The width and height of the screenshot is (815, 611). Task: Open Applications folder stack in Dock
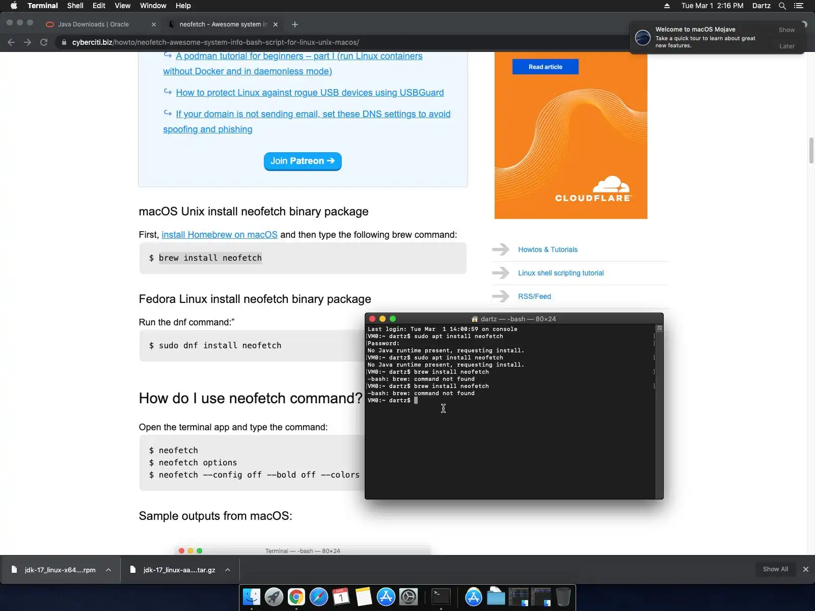474,597
